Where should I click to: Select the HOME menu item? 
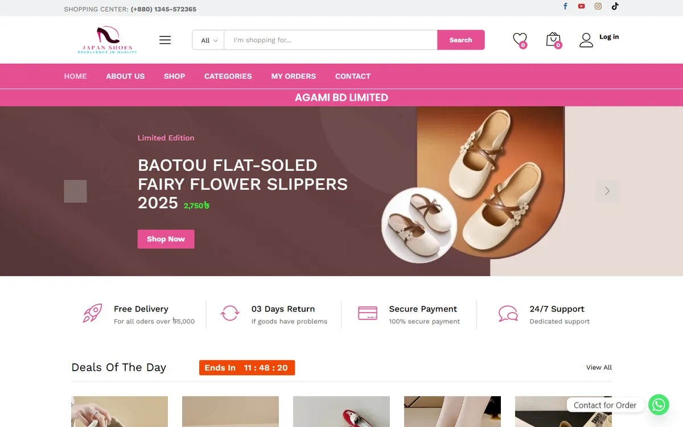(x=75, y=76)
